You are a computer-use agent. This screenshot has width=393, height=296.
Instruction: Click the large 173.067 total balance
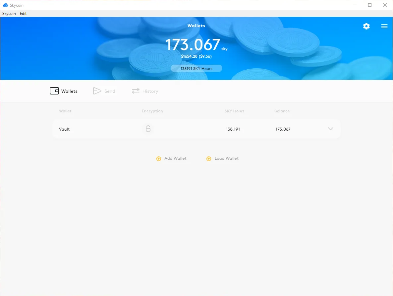coord(193,44)
